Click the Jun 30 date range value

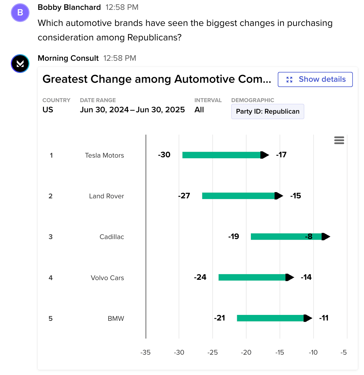pyautogui.click(x=132, y=110)
